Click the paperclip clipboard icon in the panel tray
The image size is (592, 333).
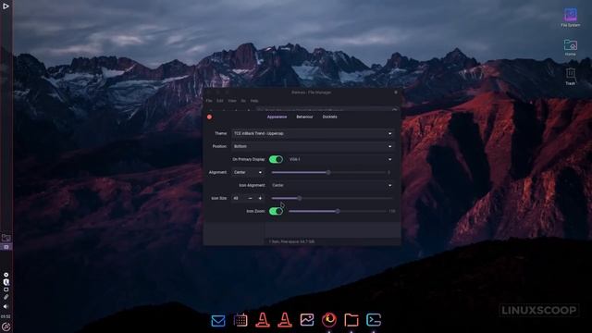point(6,297)
